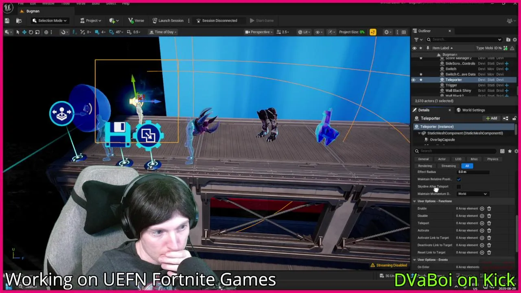Enable Skydive After Teleport checkbox
The height and width of the screenshot is (293, 521).
tap(459, 186)
